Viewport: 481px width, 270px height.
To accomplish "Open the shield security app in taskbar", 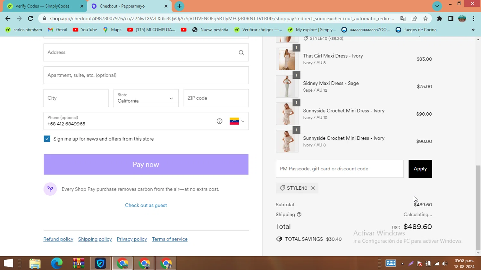I will tap(100, 263).
